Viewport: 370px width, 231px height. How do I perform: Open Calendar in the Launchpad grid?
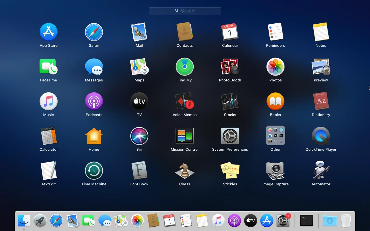(230, 32)
